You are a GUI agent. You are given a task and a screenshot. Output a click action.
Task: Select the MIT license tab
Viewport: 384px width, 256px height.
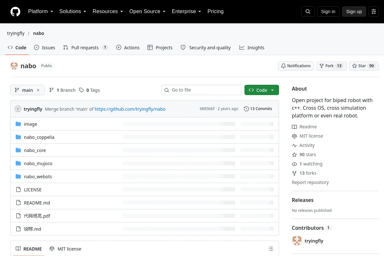pos(65,249)
